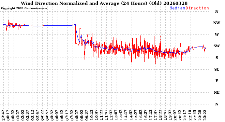Screen dimensions: 225x122
Task: Click the blue Median legend label
Action: pyautogui.click(x=177, y=8)
